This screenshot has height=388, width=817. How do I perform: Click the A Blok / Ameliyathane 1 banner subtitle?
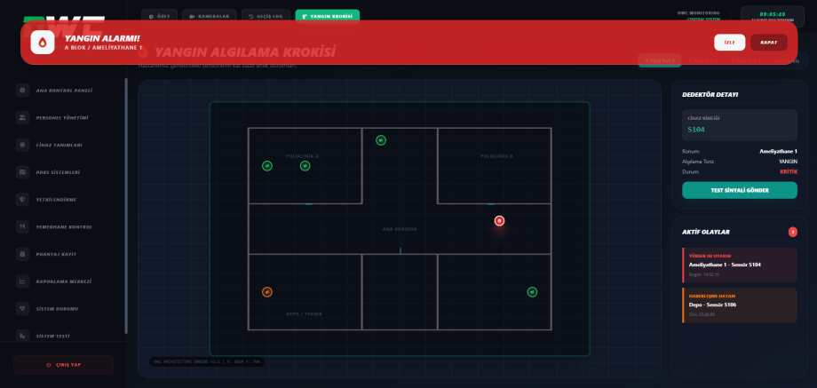pyautogui.click(x=103, y=47)
